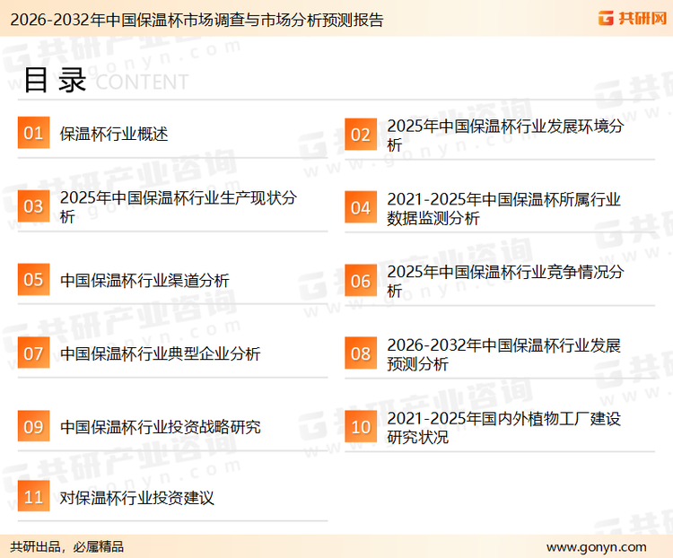Click the orange 08 number badge
Screen dimensions: 673x558
coord(361,353)
